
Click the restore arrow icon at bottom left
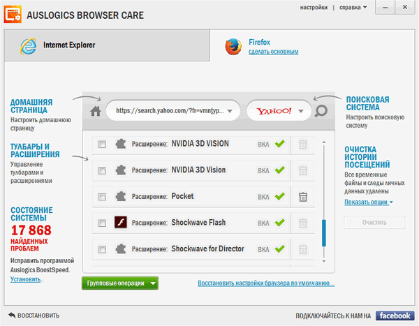[12, 316]
